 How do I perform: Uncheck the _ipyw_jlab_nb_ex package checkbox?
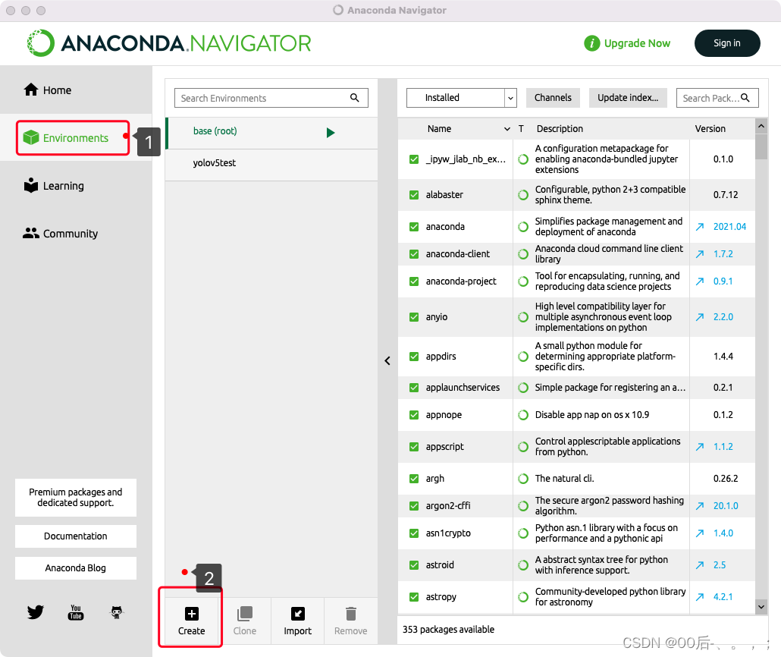[414, 159]
